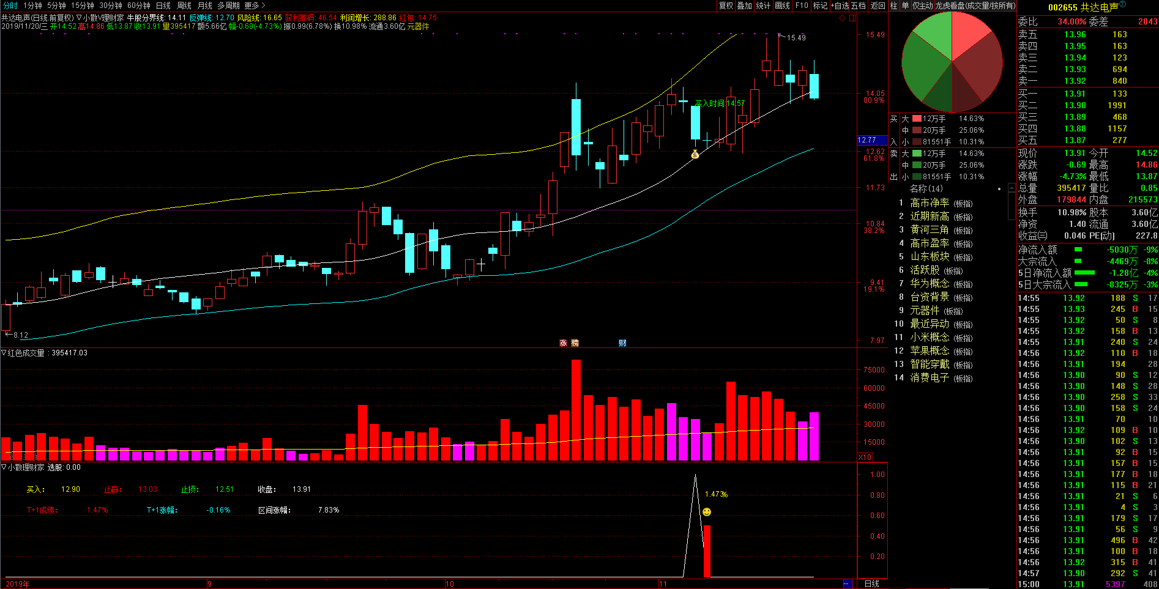Click the diamond icon at chart top-right
The width and height of the screenshot is (1159, 589).
click(843, 18)
